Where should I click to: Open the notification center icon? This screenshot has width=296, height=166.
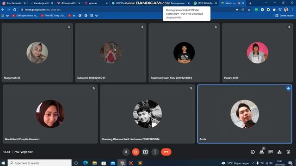[x=290, y=163]
